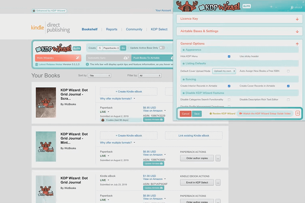Click the Go button next to Paperbacks
This screenshot has width=305, height=203.
point(123,48)
